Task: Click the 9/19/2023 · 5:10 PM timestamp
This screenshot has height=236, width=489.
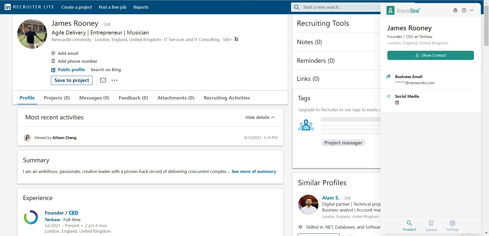Action: point(261,138)
